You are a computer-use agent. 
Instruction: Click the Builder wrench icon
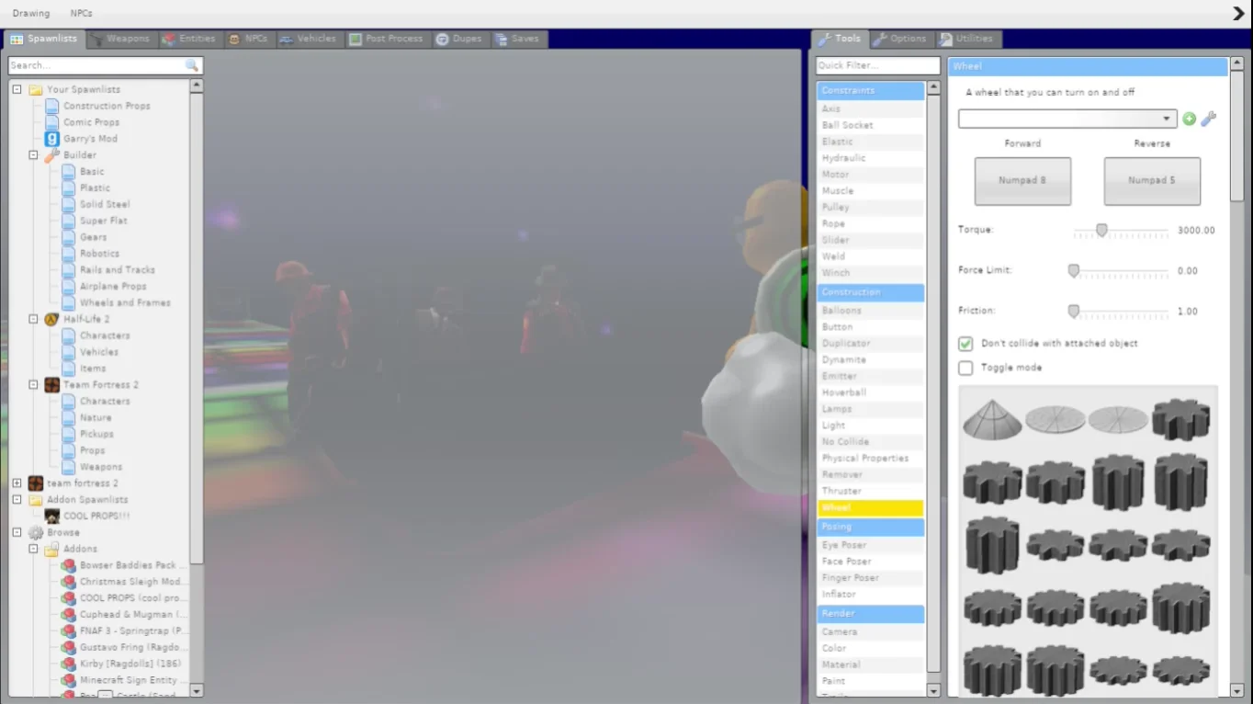pyautogui.click(x=52, y=155)
